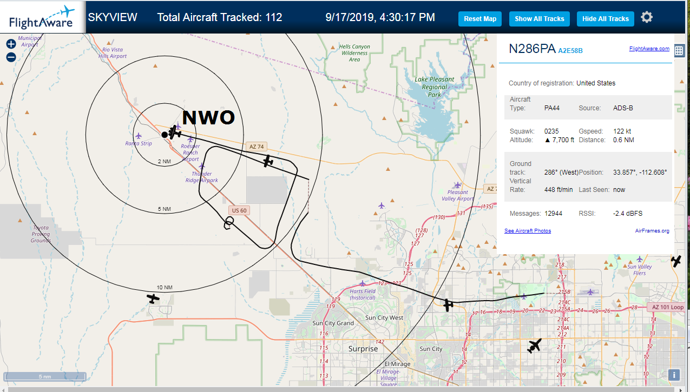The width and height of the screenshot is (690, 392).
Task: Click Roesner Ranch Airport marker
Action: click(x=190, y=140)
